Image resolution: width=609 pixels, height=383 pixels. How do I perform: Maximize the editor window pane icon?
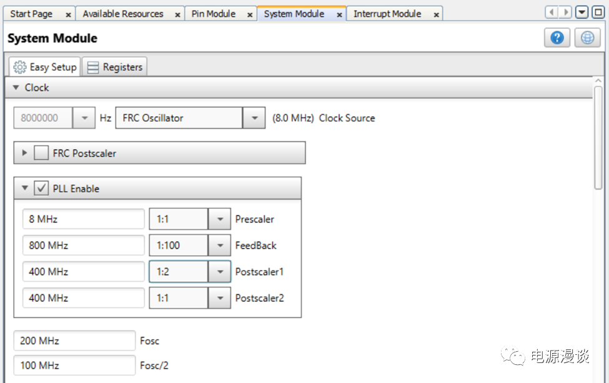point(596,13)
